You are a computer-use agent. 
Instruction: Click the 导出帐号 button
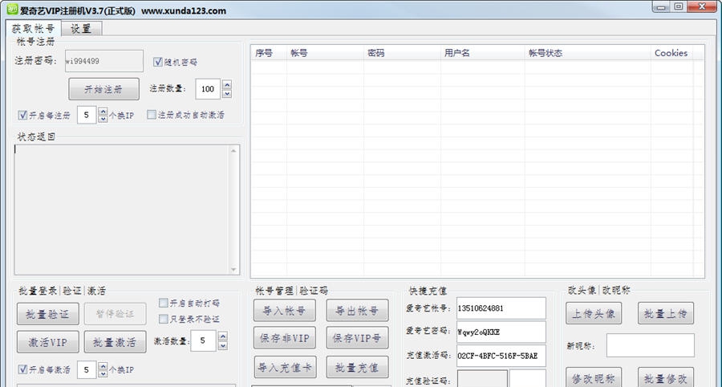pyautogui.click(x=357, y=310)
